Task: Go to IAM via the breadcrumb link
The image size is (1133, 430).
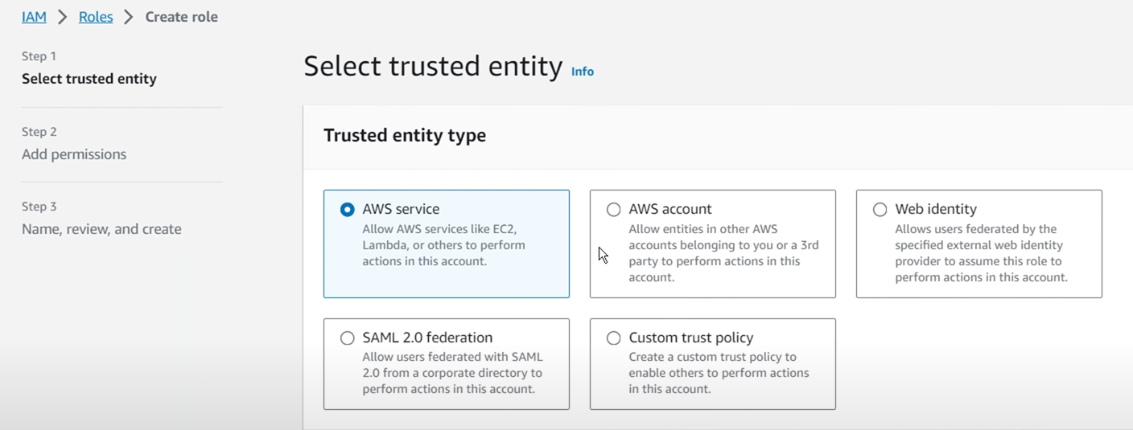Action: pos(34,17)
